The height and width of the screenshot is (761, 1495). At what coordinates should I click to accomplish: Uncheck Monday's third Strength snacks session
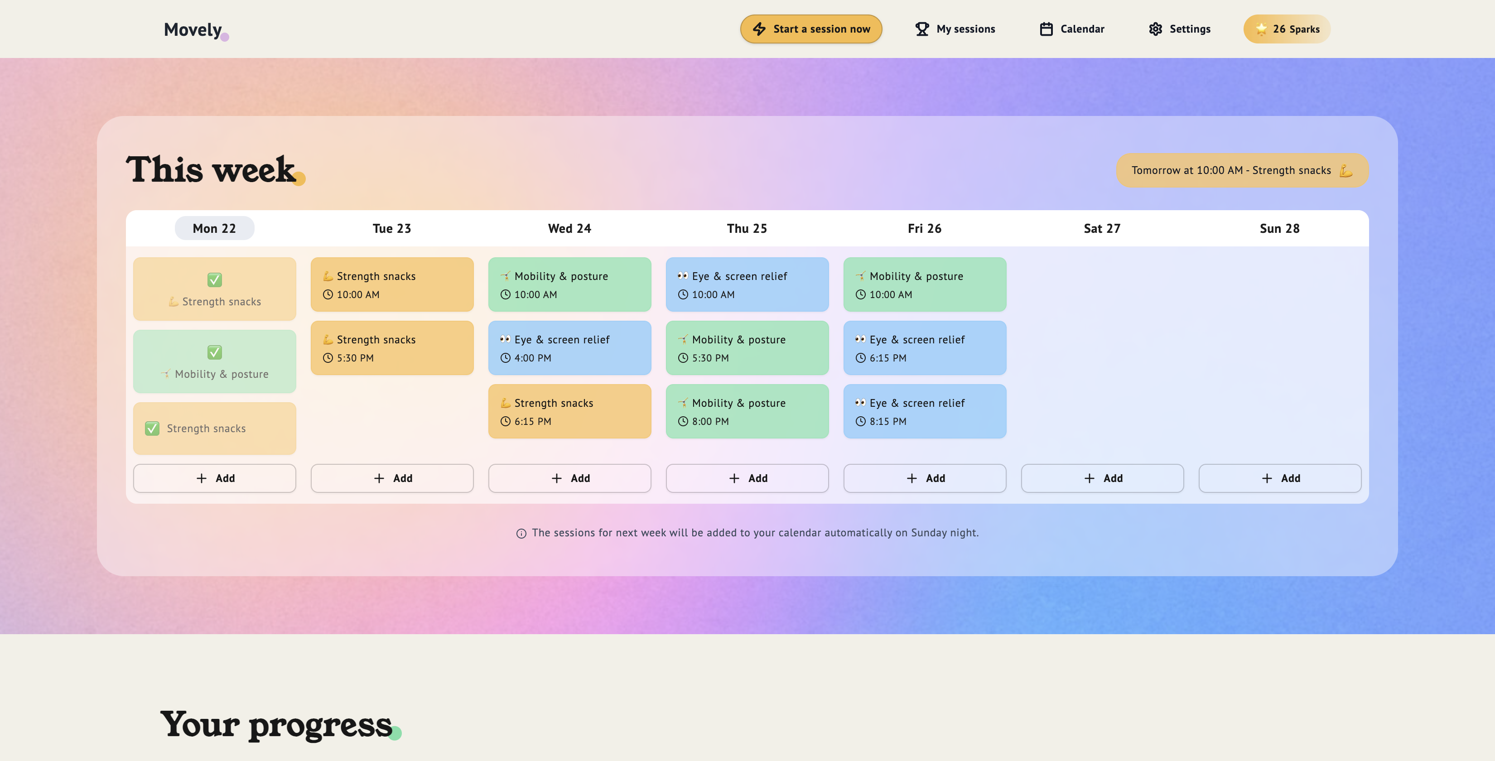click(x=152, y=429)
